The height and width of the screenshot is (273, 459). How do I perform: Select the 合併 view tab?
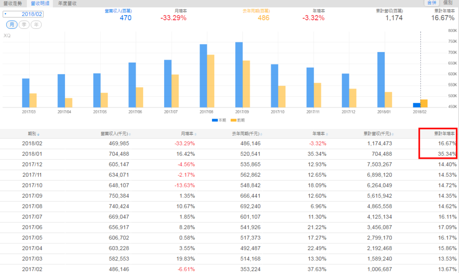(432, 3)
